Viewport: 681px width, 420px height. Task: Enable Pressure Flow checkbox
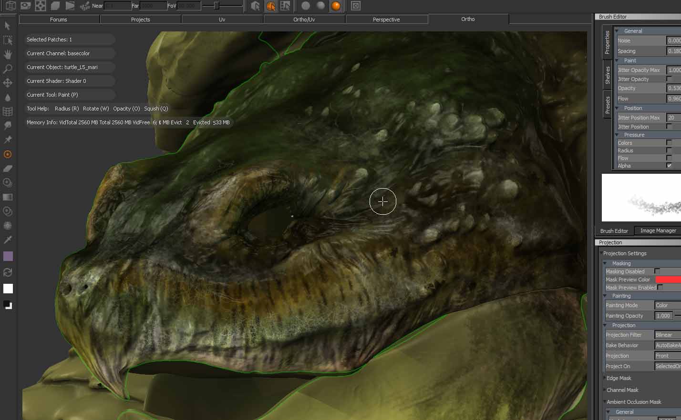coord(669,158)
